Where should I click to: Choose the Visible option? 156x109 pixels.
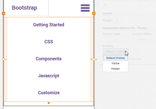[x=116, y=63]
